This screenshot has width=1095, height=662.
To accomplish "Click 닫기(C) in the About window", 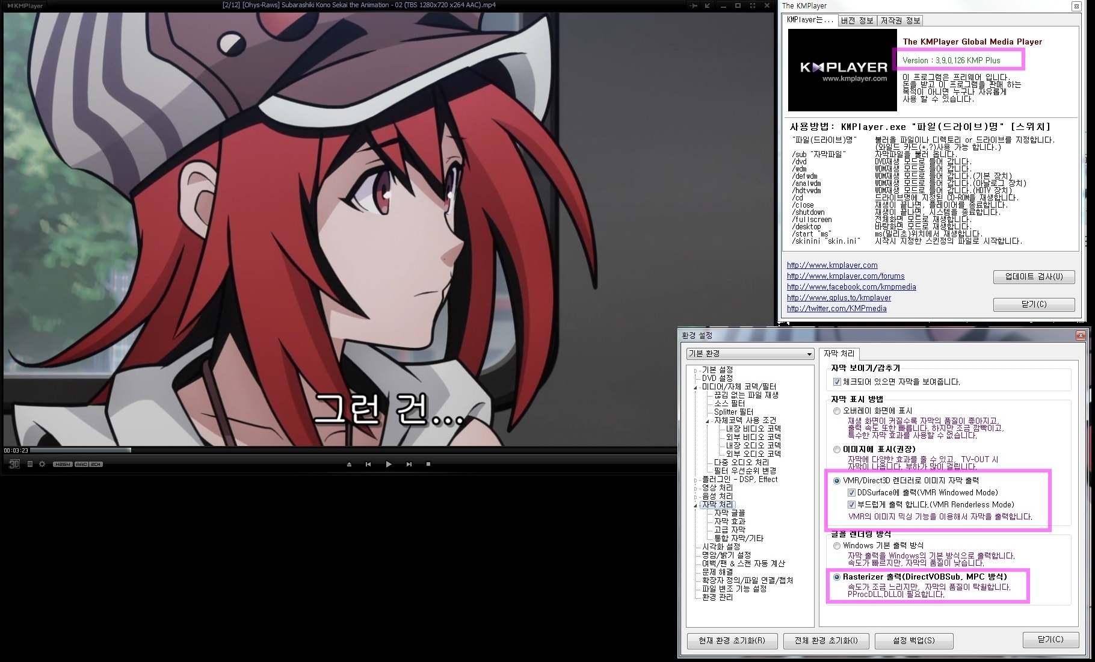I will pos(1034,305).
